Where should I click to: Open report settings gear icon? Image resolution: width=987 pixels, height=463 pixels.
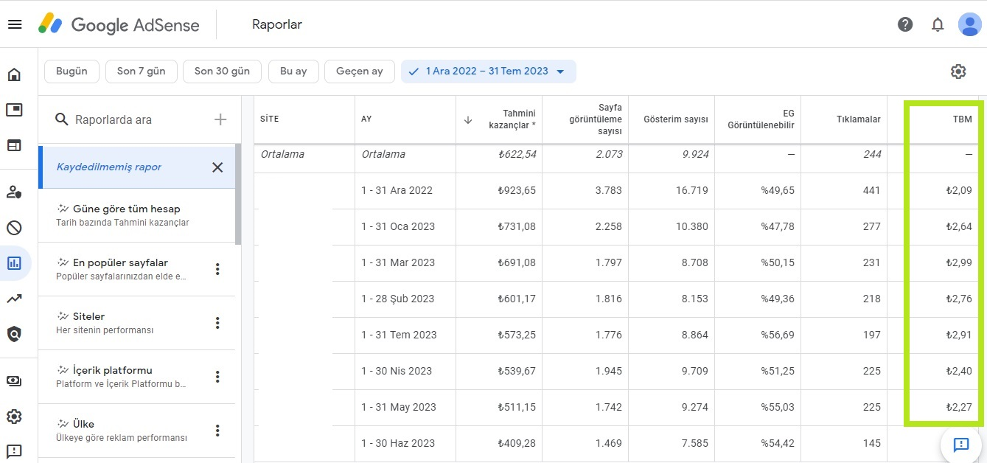958,72
